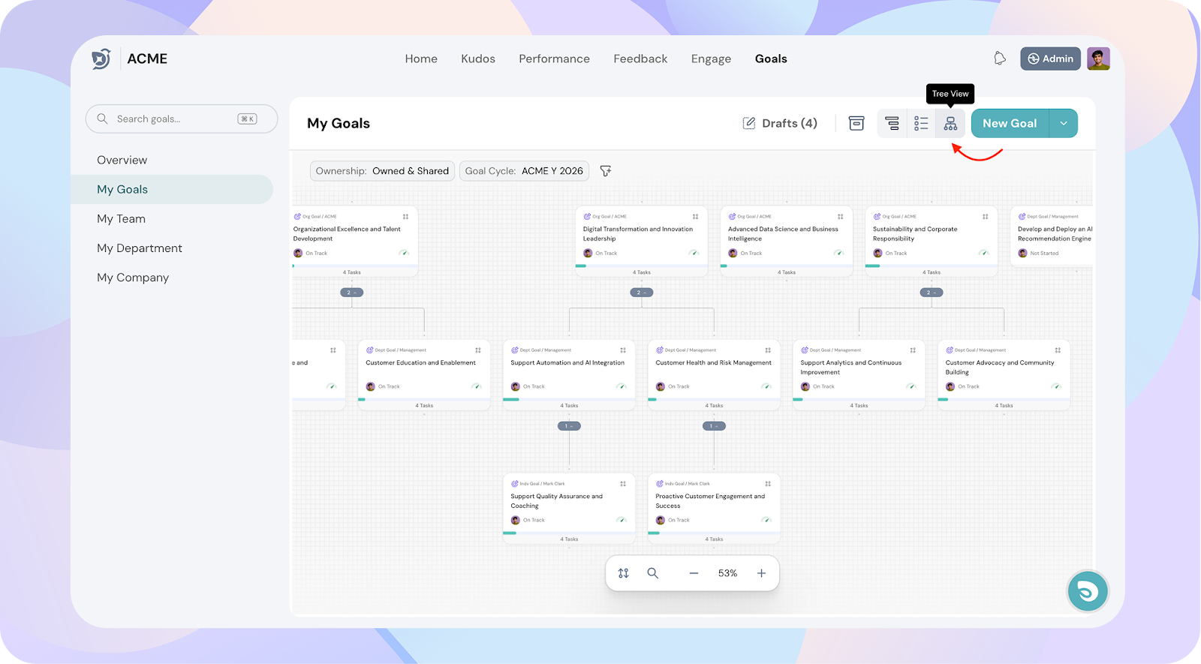
Task: Collapse children under Digital Transformation goal
Action: 642,293
